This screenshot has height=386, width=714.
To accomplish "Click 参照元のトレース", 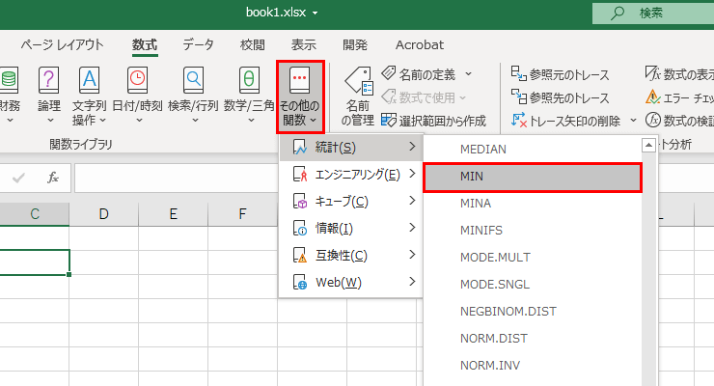I will click(560, 74).
